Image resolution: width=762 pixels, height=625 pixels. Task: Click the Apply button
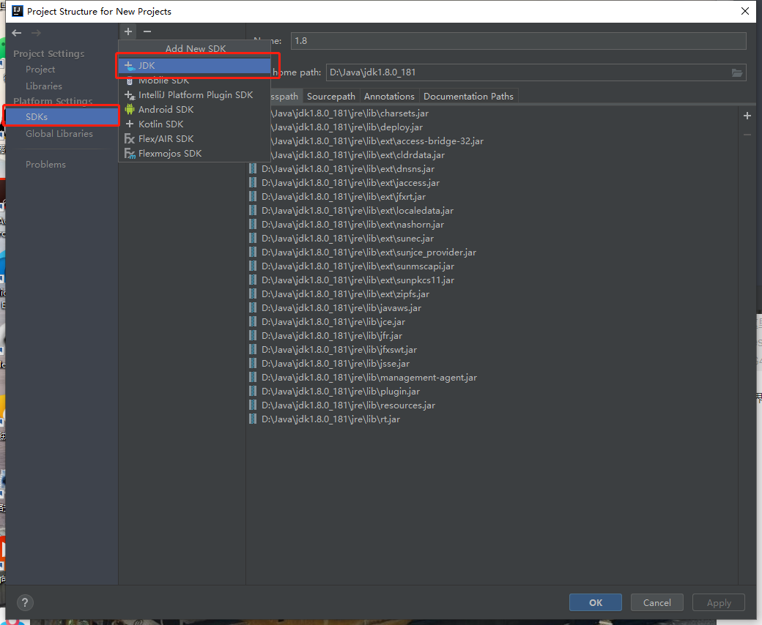(718, 602)
